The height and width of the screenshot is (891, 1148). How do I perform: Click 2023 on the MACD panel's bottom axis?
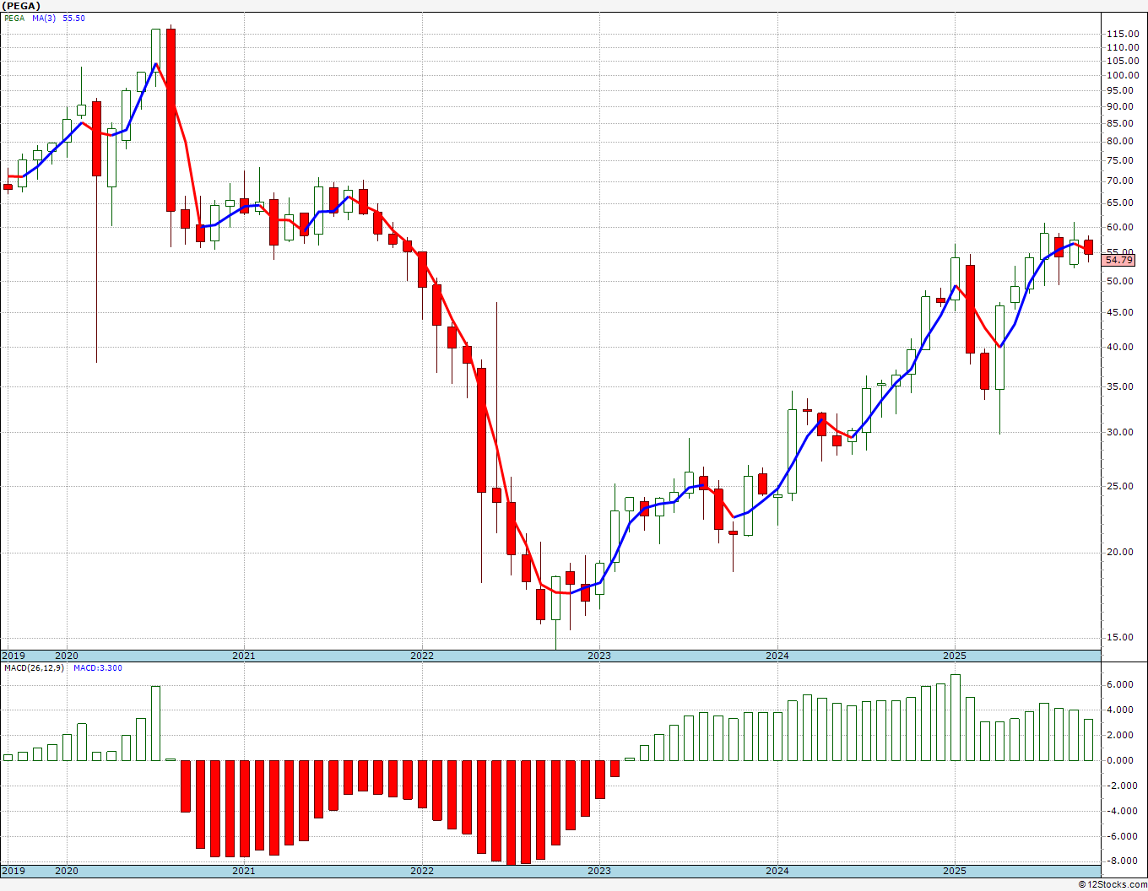tap(599, 871)
